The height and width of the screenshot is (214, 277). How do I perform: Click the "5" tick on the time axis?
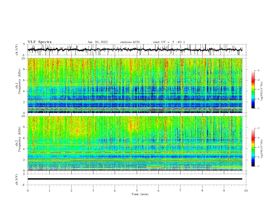tap(137, 191)
